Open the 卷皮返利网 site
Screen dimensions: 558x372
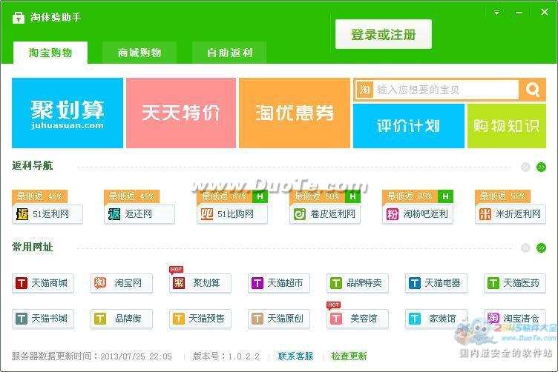(325, 214)
